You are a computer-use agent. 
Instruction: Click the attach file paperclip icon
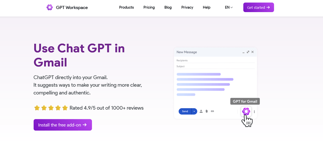[x=207, y=111]
